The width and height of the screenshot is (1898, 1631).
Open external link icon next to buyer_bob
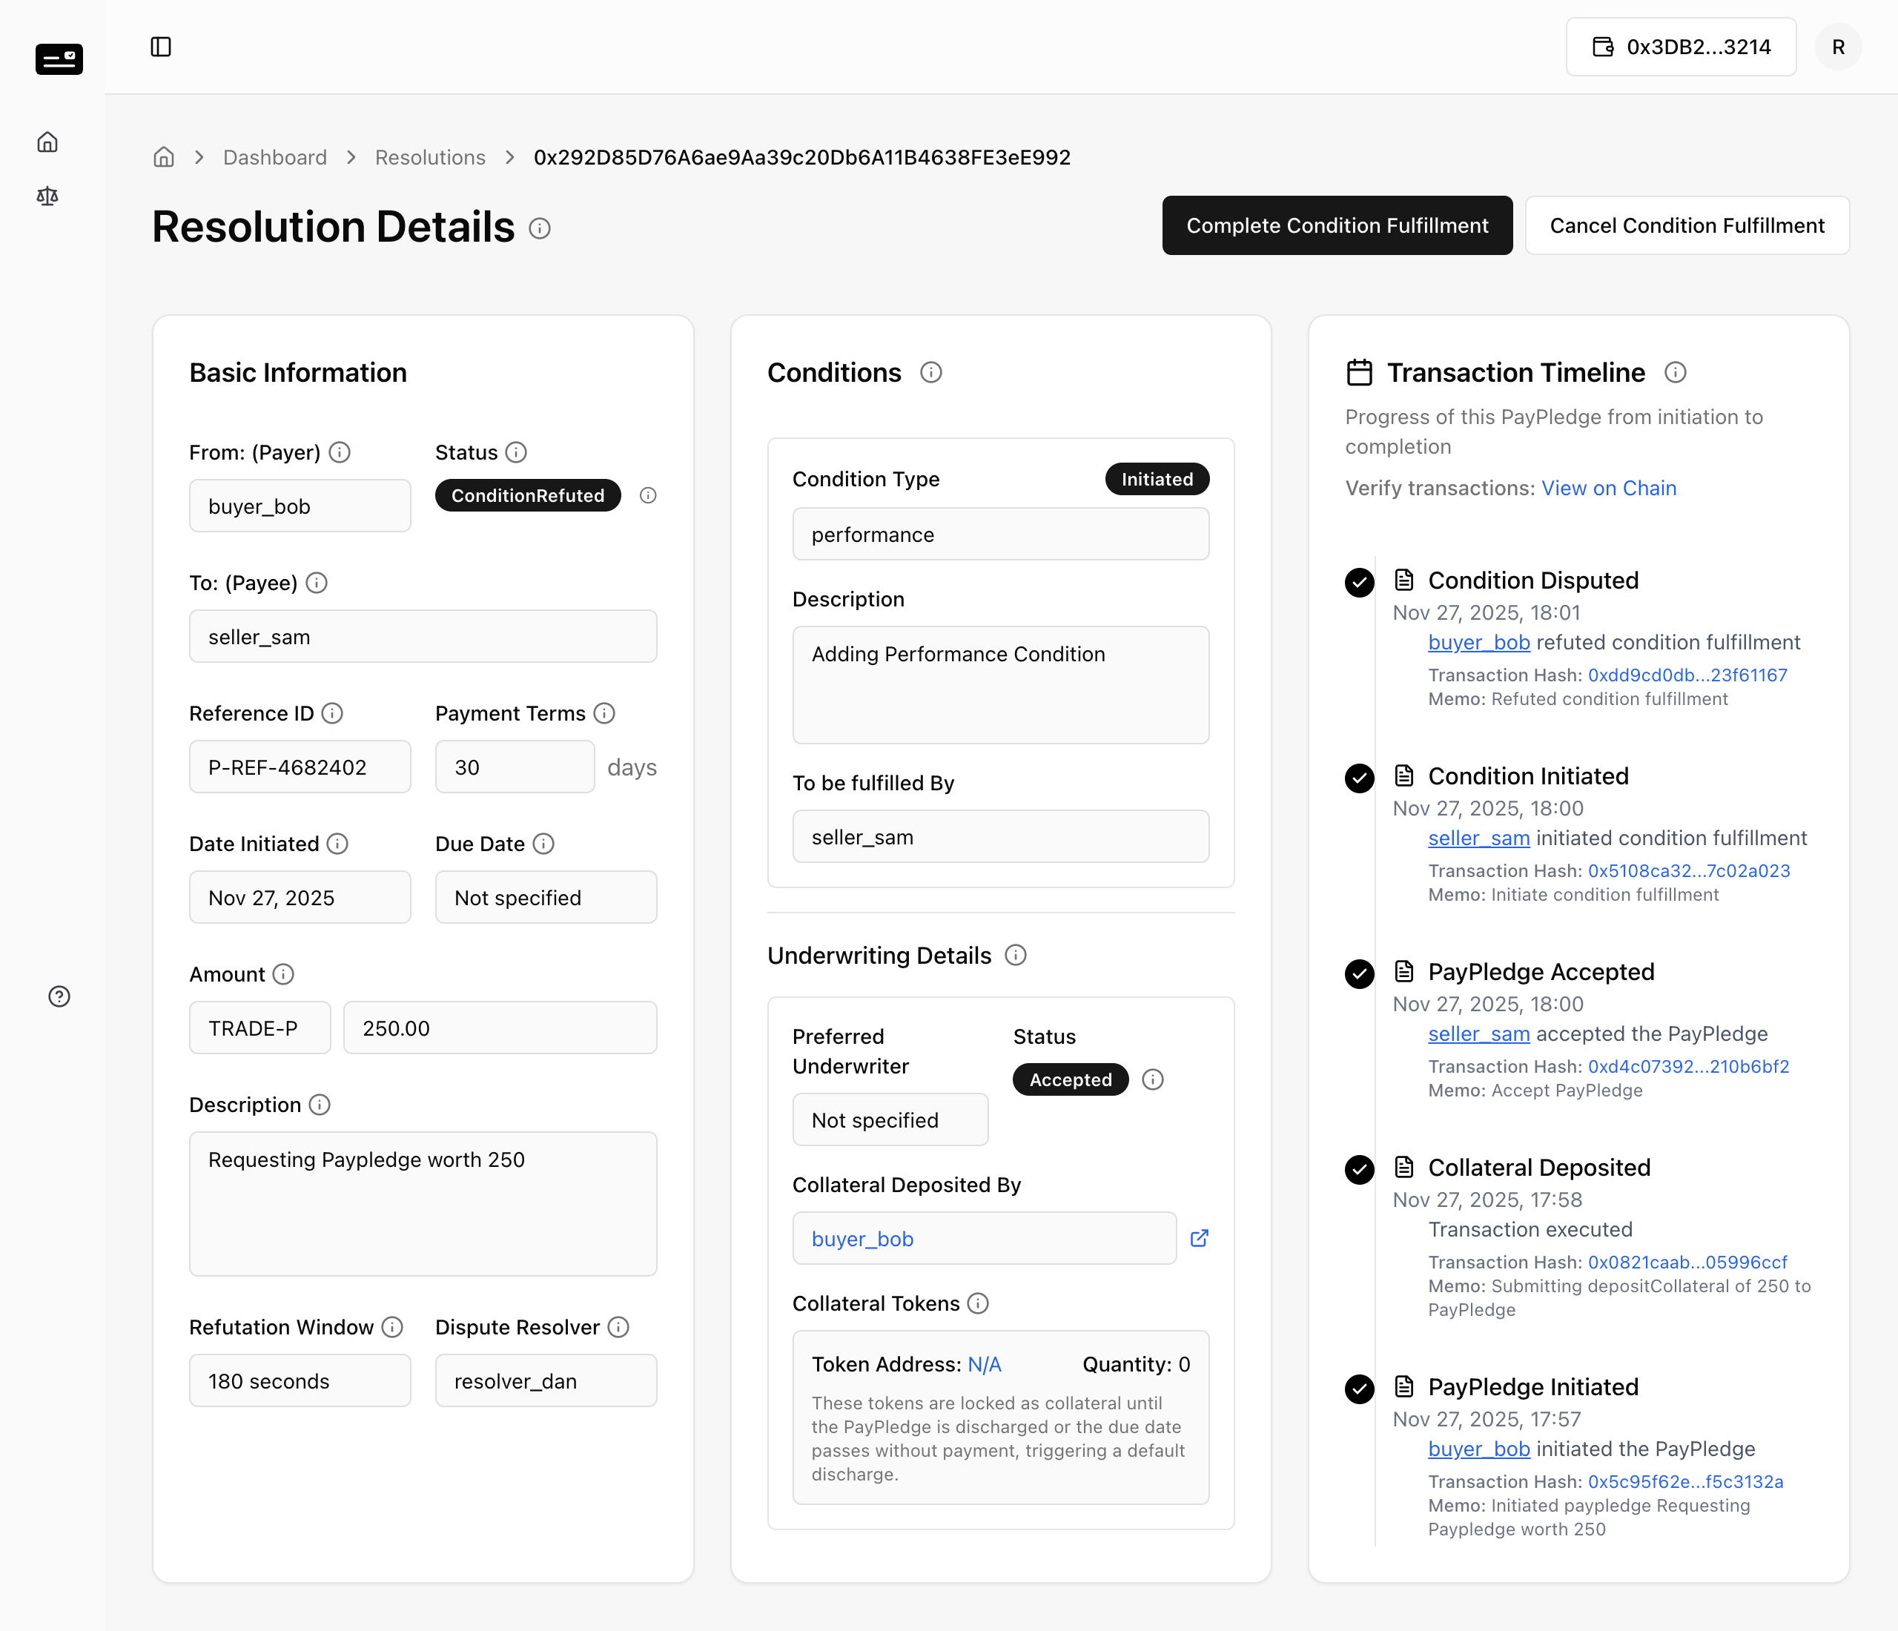coord(1199,1238)
